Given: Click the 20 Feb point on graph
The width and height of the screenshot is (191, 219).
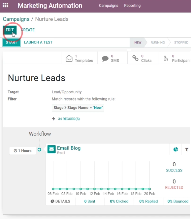Looking at the screenshot, I should pos(149,189).
